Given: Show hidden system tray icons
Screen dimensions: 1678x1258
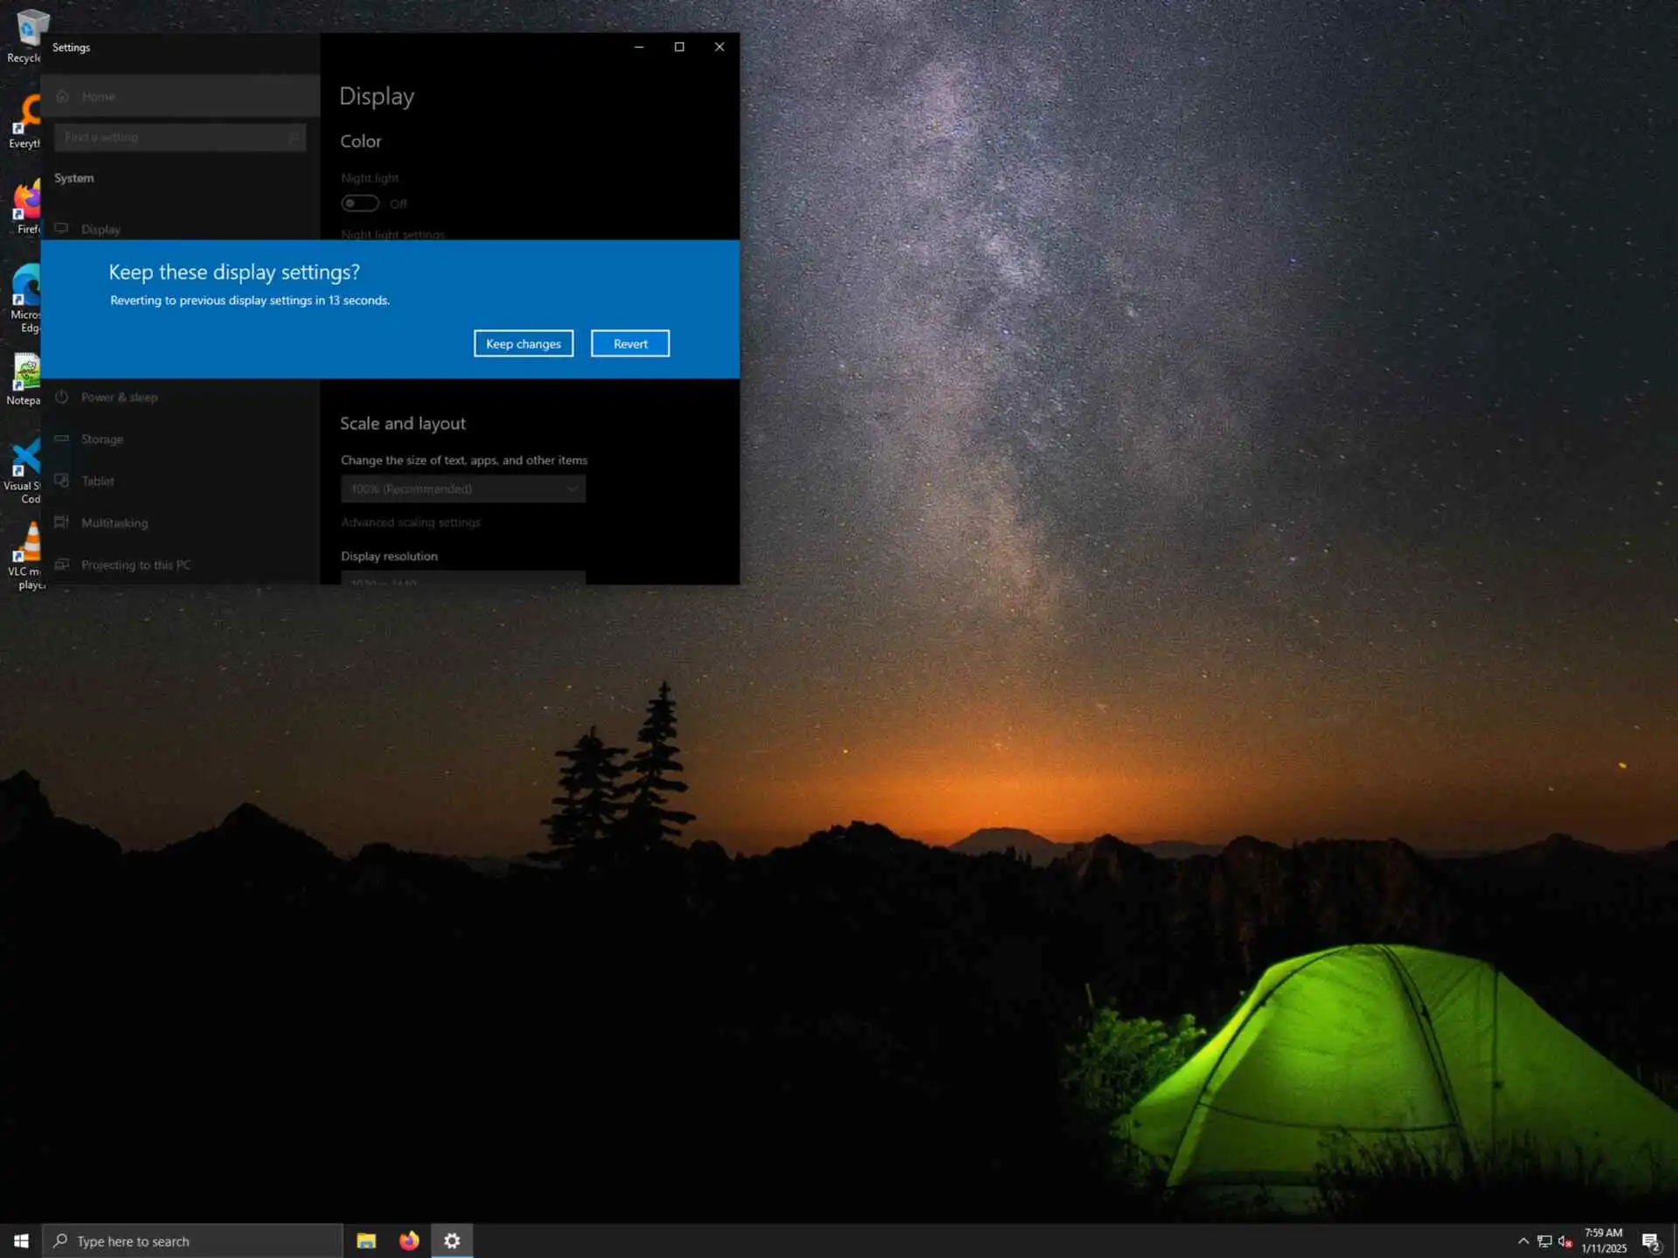Looking at the screenshot, I should [1523, 1241].
